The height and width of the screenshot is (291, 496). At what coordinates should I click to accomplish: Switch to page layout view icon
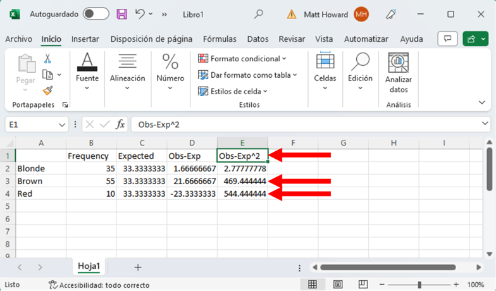338,285
